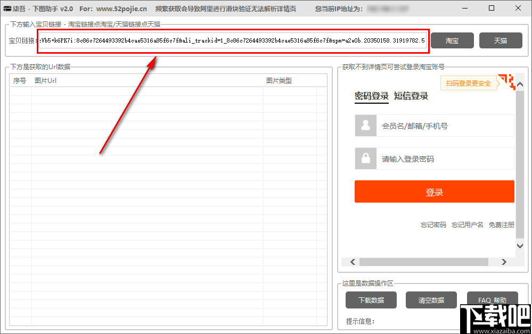Click the 淘宝 button
The width and height of the screenshot is (532, 334).
pyautogui.click(x=452, y=40)
